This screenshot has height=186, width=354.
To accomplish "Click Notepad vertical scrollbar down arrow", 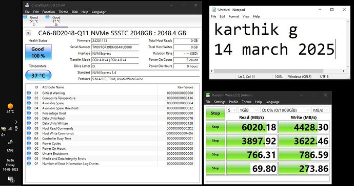I will [x=348, y=66].
